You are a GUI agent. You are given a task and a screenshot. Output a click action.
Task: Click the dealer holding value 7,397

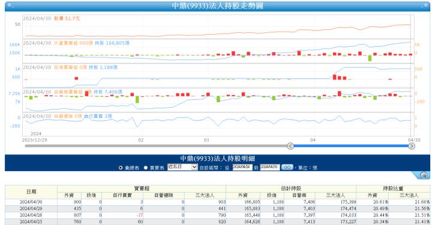coord(309,215)
